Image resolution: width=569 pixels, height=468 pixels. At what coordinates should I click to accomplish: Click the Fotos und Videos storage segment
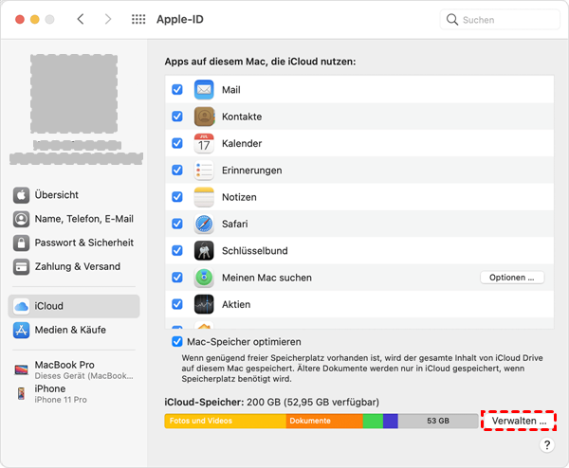[x=225, y=421]
